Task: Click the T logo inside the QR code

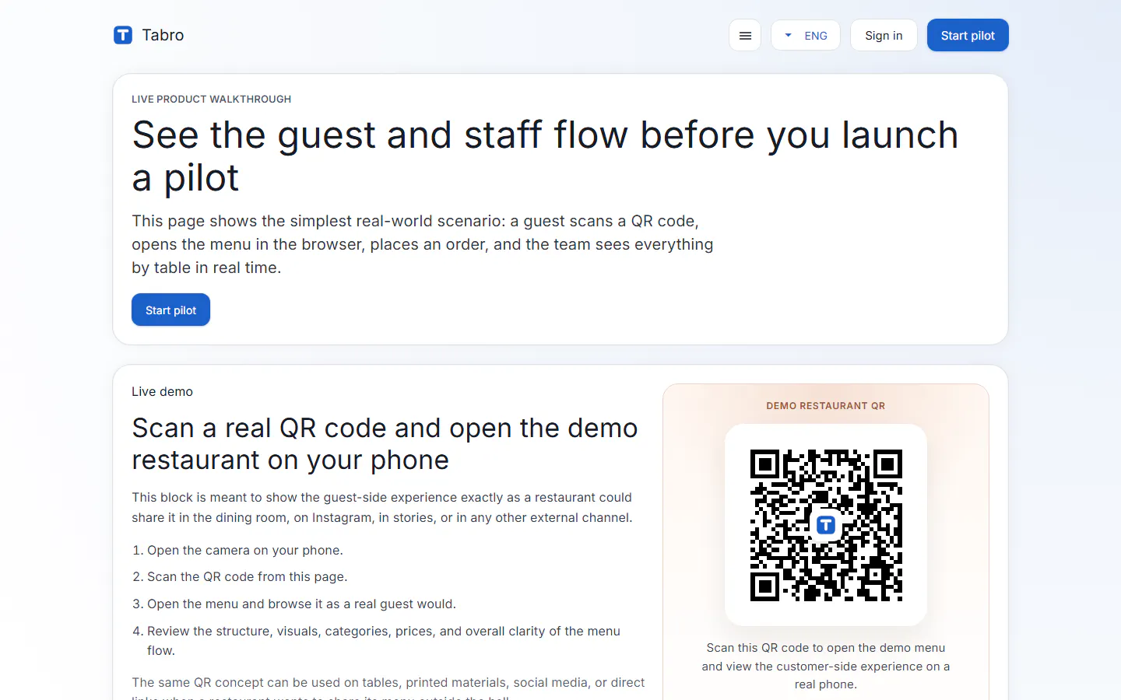Action: [826, 525]
